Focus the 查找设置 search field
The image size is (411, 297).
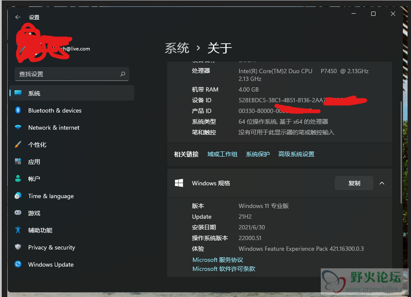tap(72, 74)
